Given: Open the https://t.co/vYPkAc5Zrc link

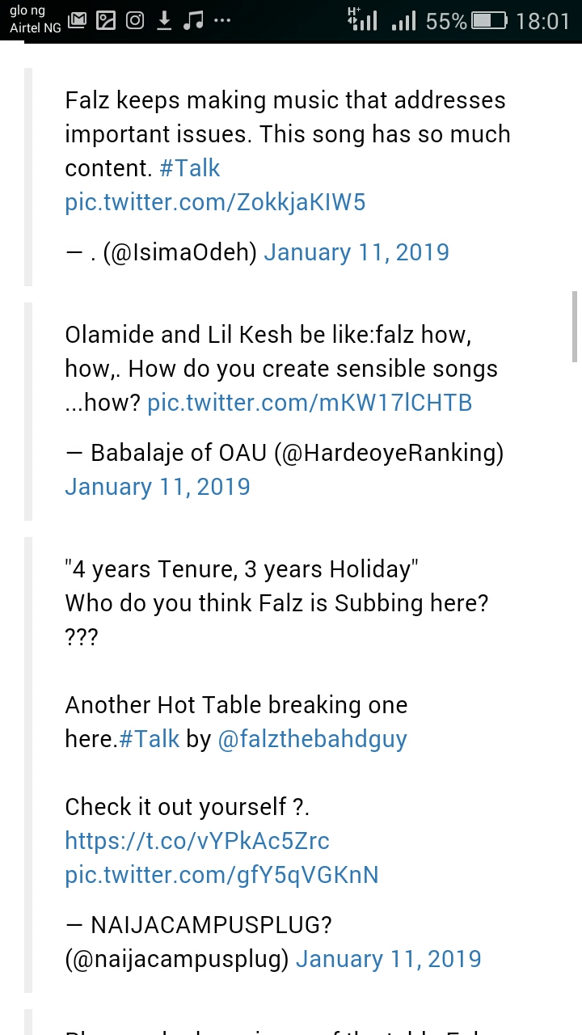Looking at the screenshot, I should tap(197, 841).
